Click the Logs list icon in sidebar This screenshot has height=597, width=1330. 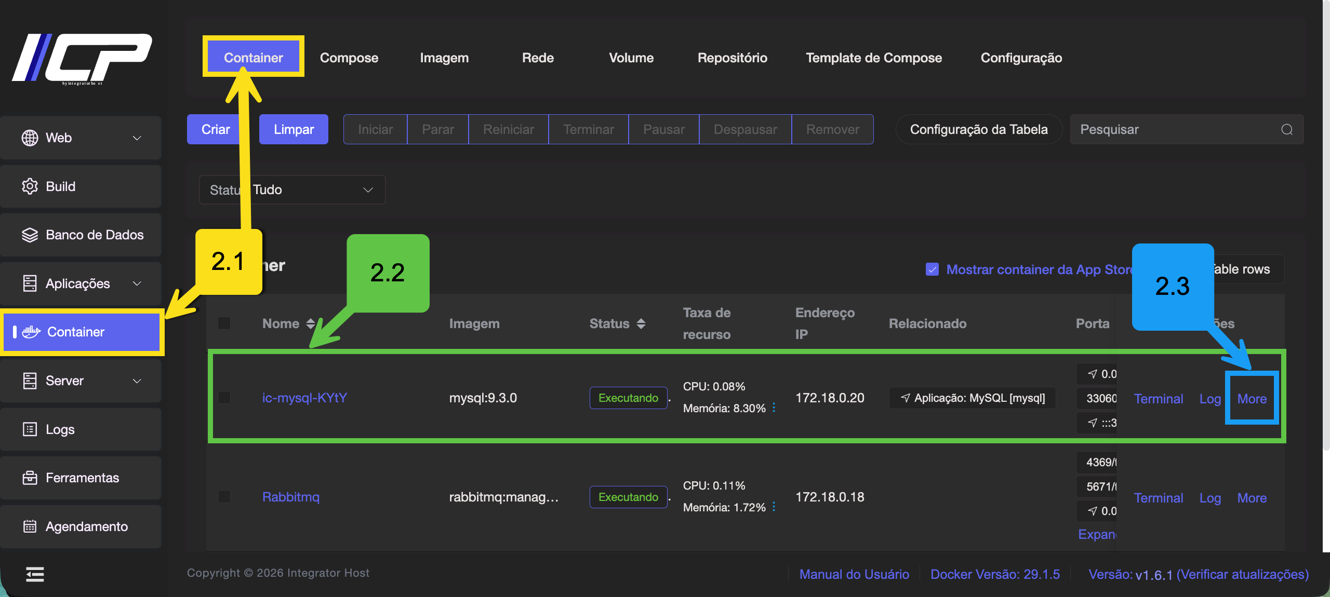coord(30,429)
